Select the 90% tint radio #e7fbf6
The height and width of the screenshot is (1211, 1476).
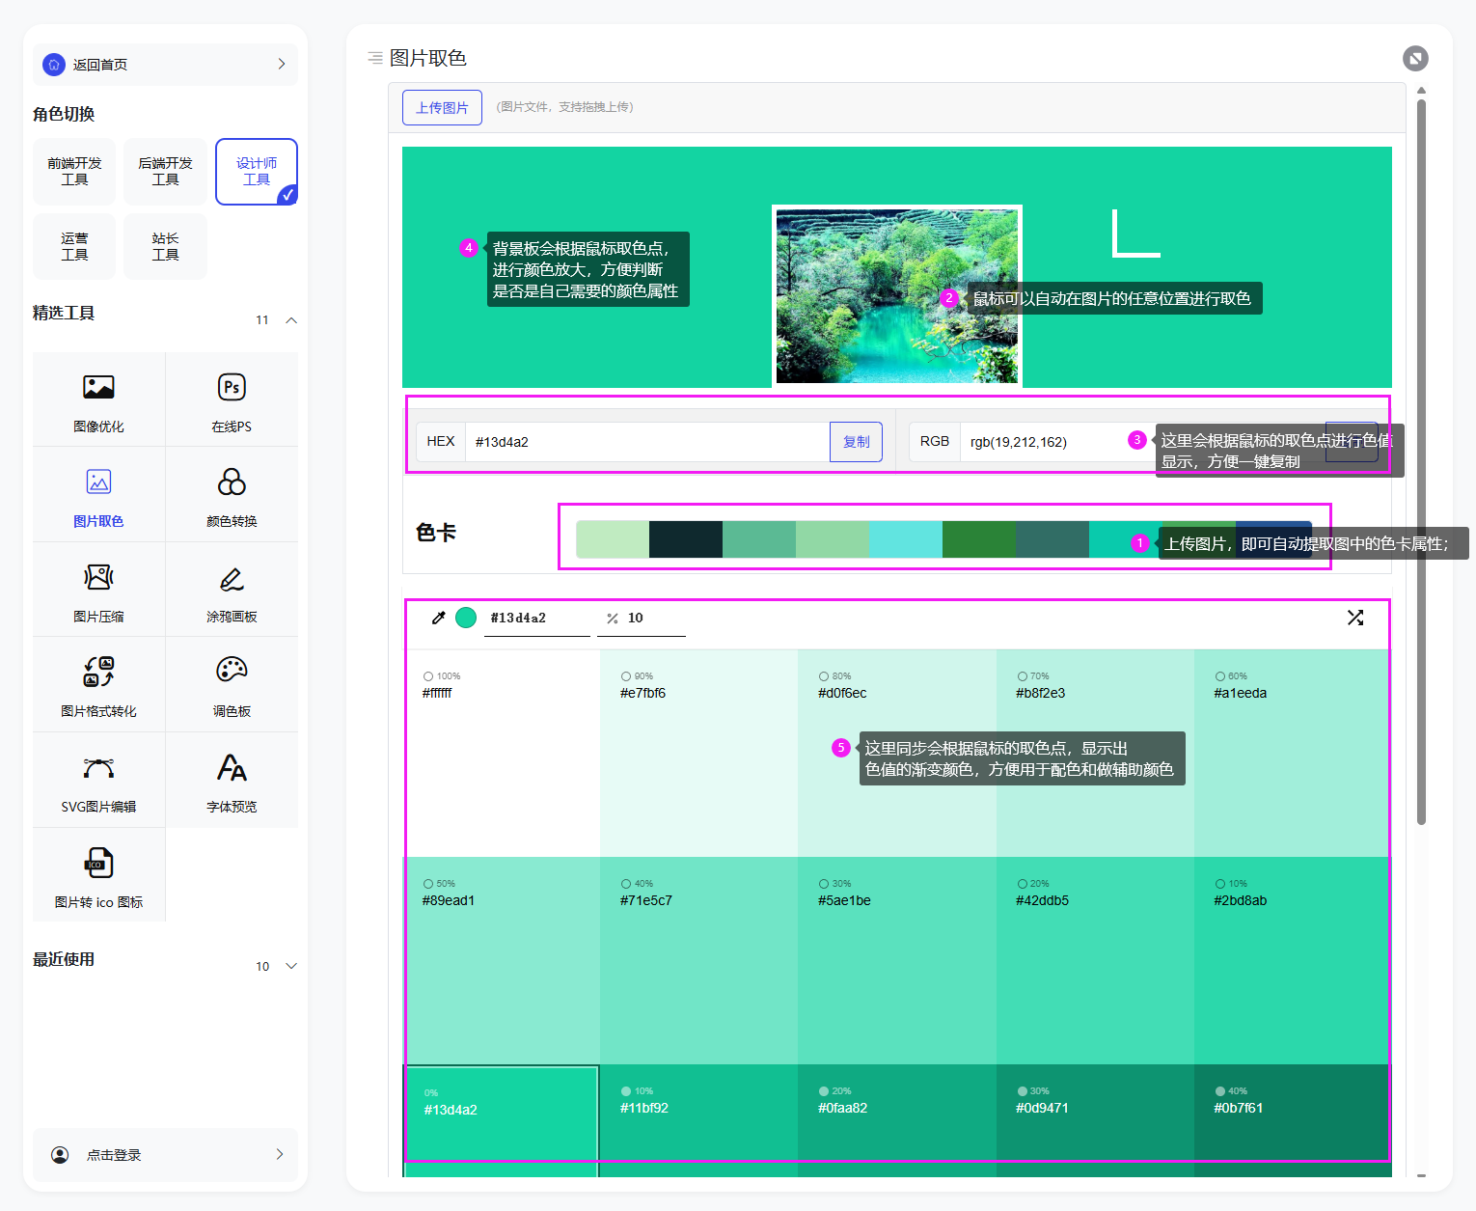pyautogui.click(x=626, y=676)
